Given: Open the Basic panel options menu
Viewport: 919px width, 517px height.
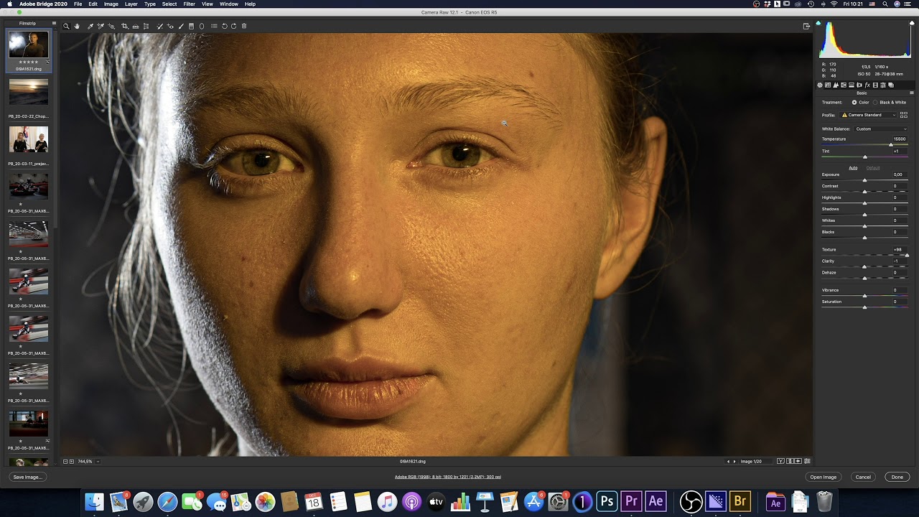Looking at the screenshot, I should pyautogui.click(x=912, y=93).
